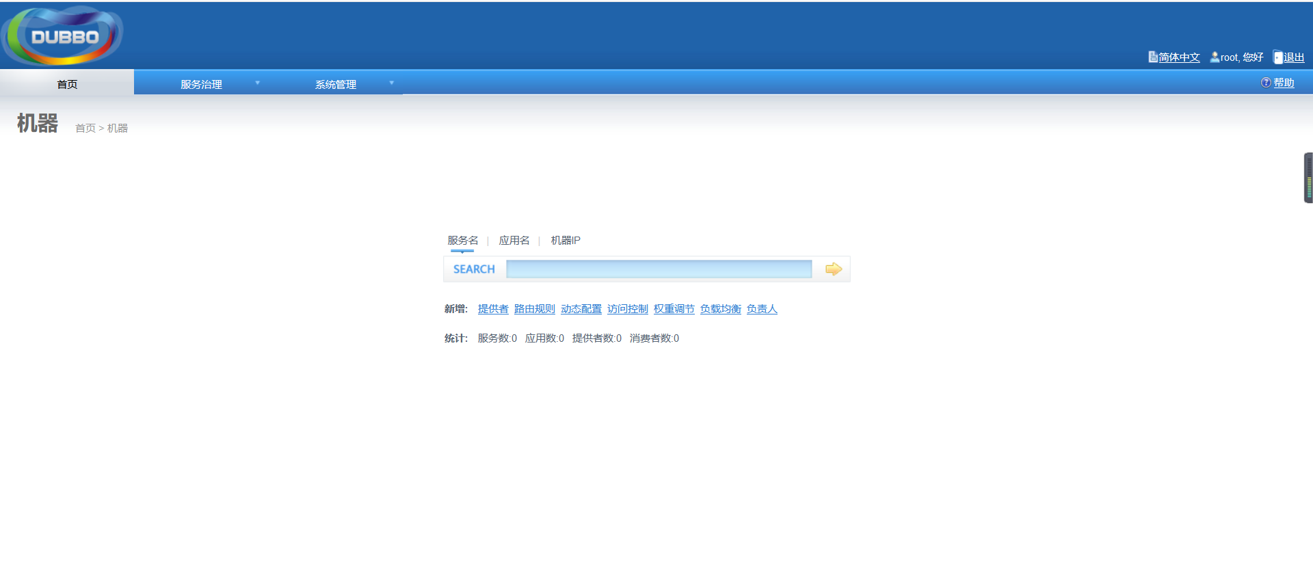This screenshot has width=1313, height=577.
Task: Select the 应用名 search tab
Action: pyautogui.click(x=514, y=240)
